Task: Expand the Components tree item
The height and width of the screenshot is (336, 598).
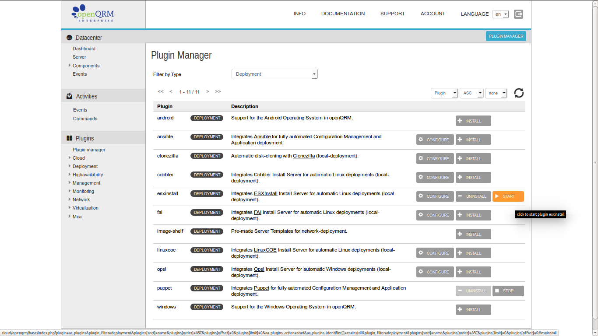Action: 70,65
